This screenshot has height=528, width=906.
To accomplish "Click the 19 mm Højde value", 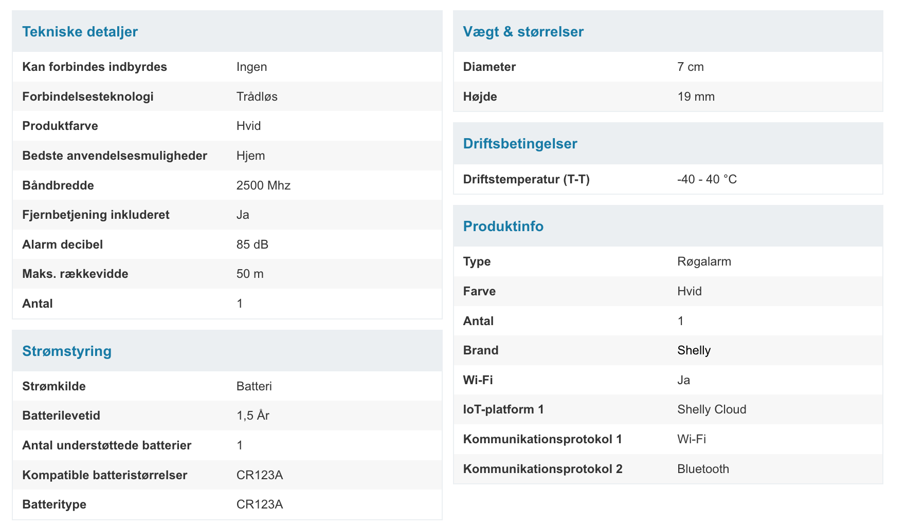I will (x=696, y=97).
